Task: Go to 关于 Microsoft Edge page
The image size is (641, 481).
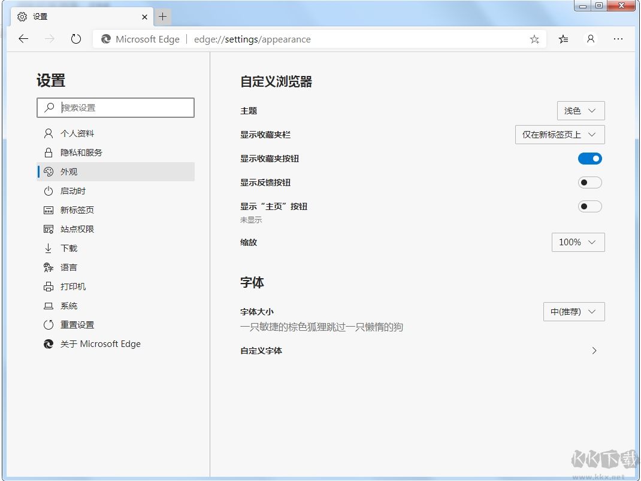Action: (x=100, y=344)
